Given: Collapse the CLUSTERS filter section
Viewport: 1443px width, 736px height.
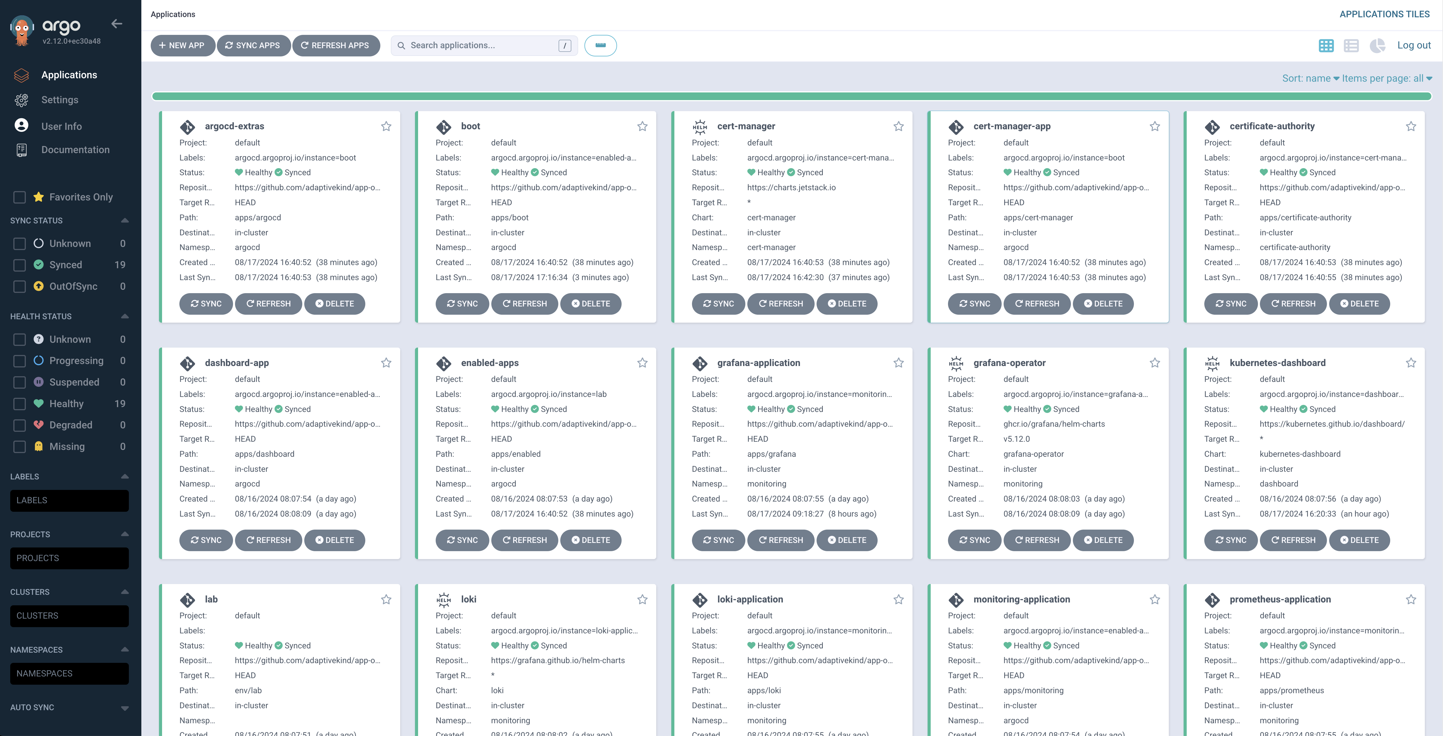Looking at the screenshot, I should [x=124, y=592].
